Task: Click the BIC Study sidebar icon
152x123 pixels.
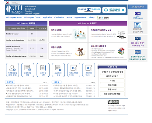Action: coord(138,25)
